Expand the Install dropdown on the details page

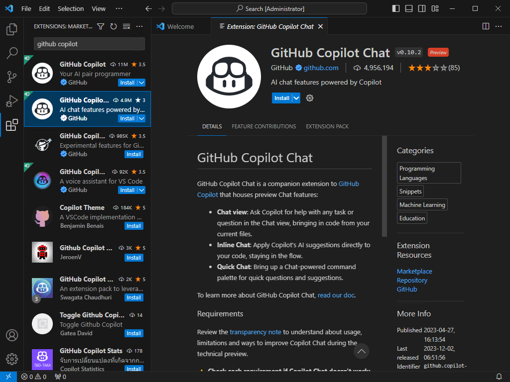click(296, 98)
